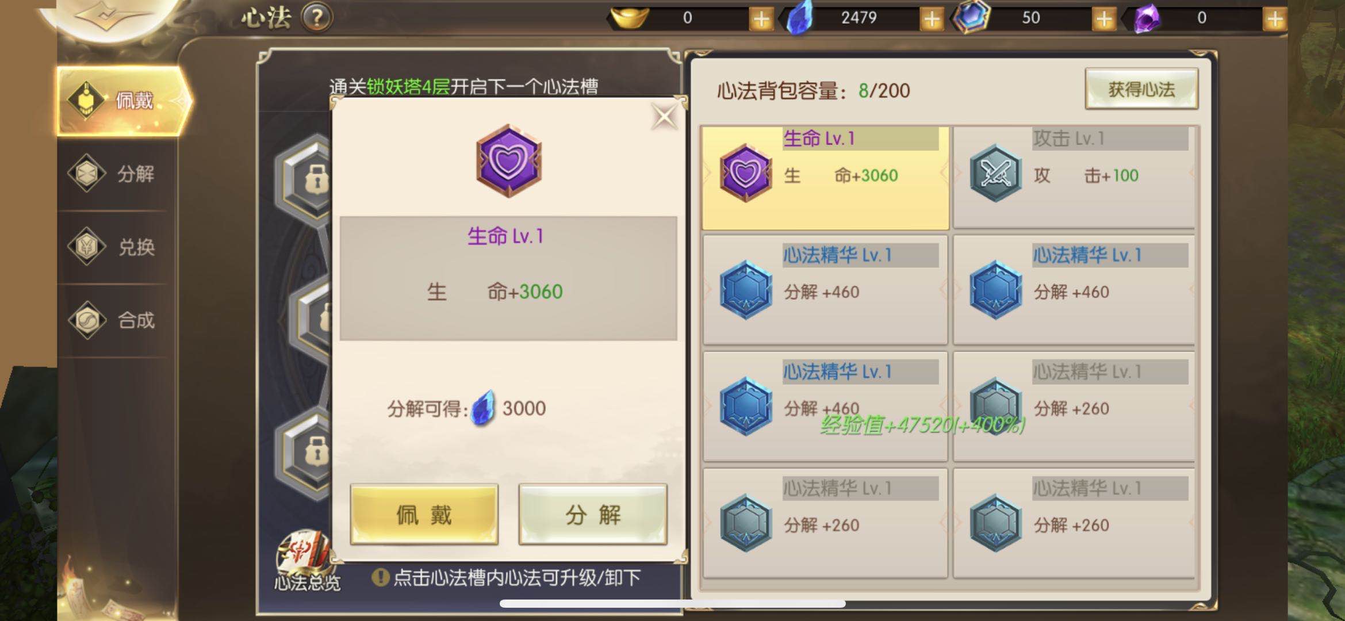Click the 获得心法 button
The width and height of the screenshot is (1345, 621).
pyautogui.click(x=1141, y=89)
